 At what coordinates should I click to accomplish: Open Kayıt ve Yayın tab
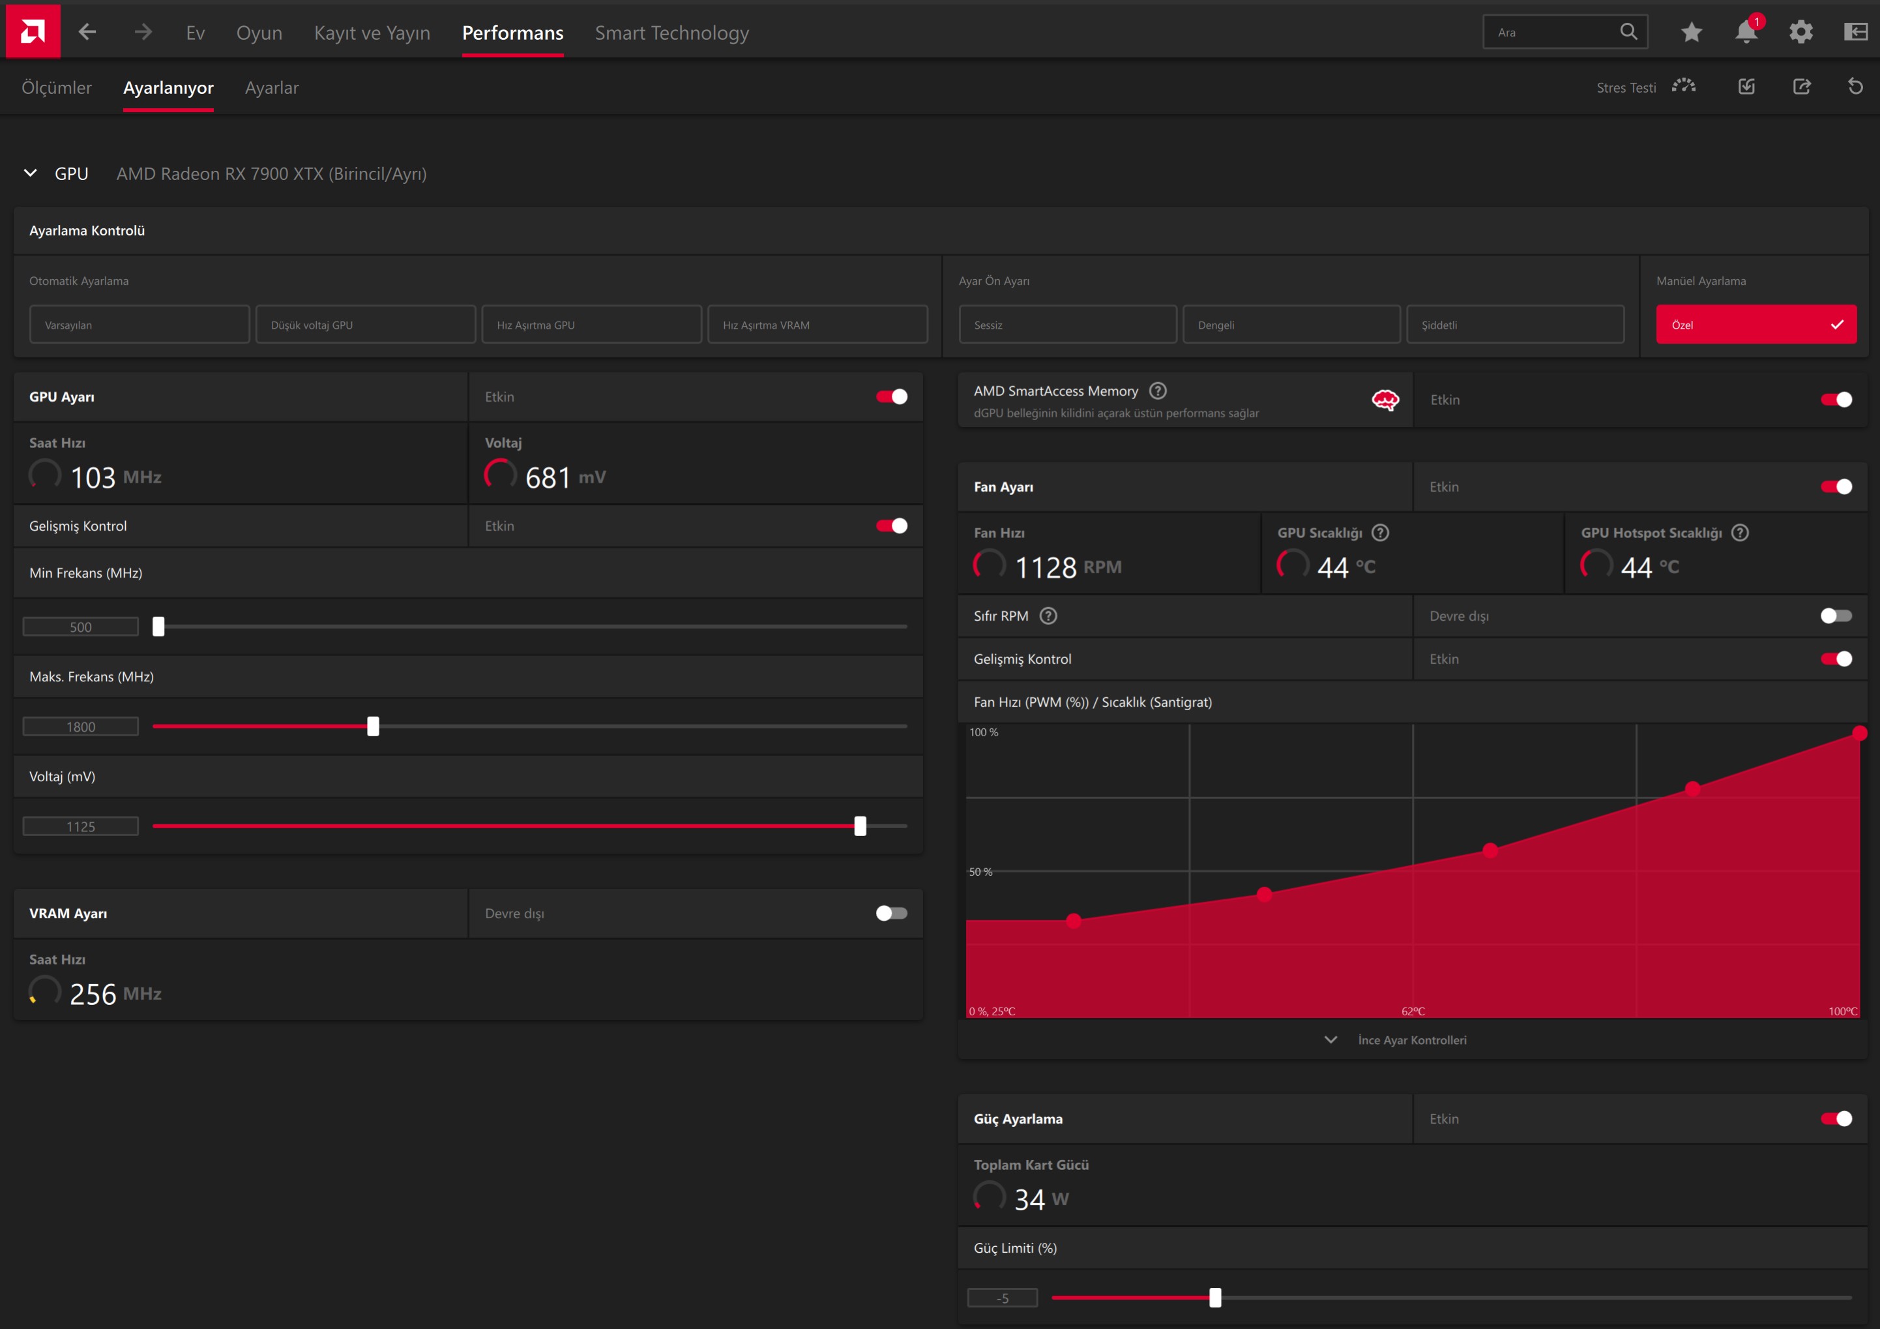click(x=372, y=33)
